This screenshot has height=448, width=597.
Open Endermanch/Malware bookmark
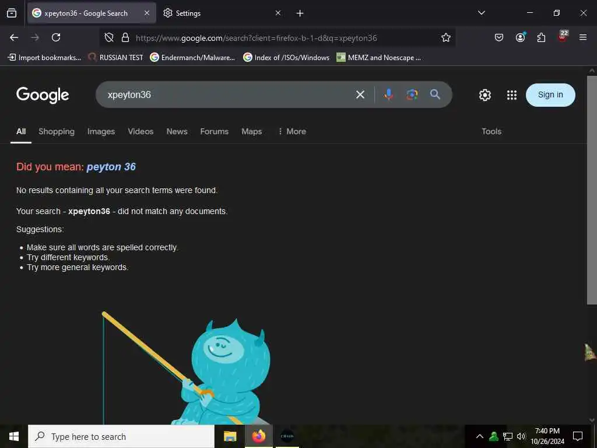click(192, 58)
